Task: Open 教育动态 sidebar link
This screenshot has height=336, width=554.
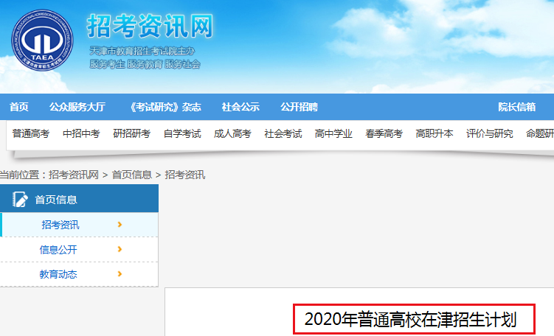Action: (x=58, y=274)
